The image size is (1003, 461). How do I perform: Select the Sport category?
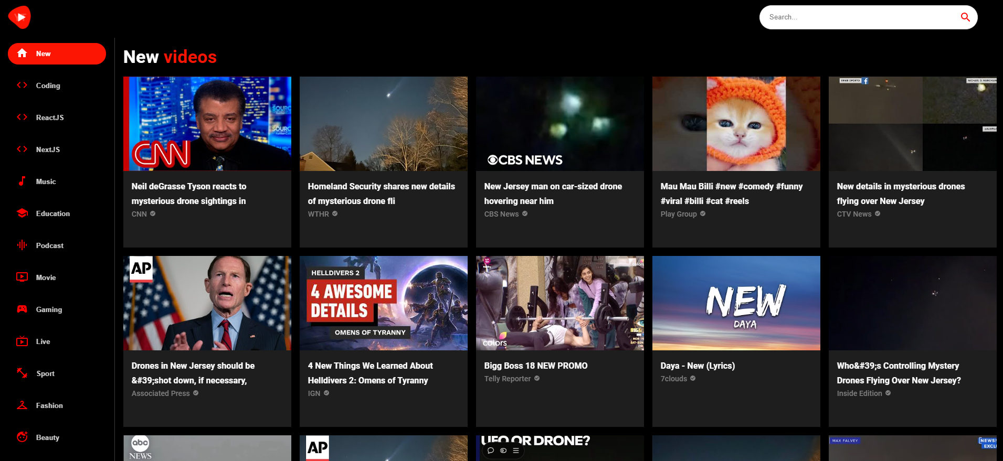coord(57,373)
